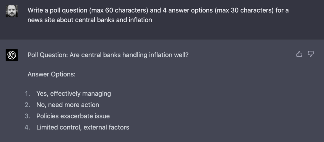Screen dimensions: 324x142
Task: Click the ChatGPT logo beside the response
Action: [12, 55]
